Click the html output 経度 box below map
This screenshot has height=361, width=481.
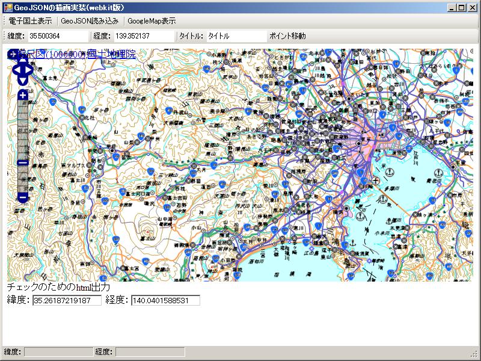(x=165, y=300)
